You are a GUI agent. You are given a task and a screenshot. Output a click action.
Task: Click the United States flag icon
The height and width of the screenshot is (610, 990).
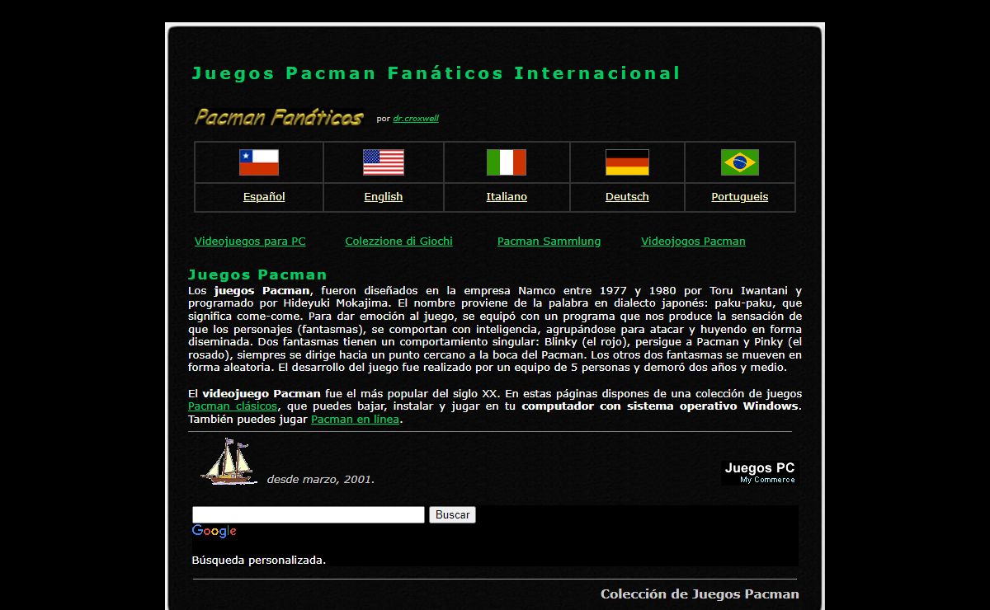click(x=384, y=162)
